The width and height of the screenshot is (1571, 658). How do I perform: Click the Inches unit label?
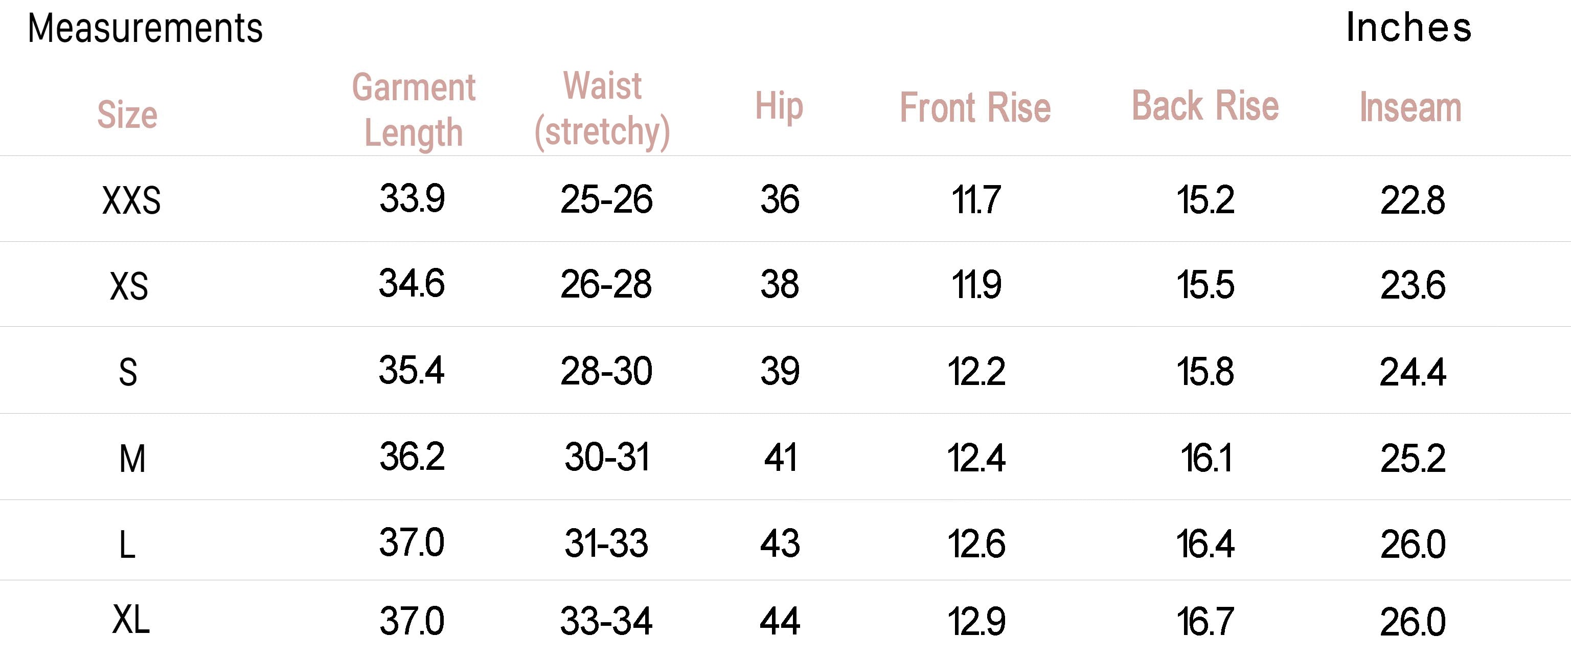coord(1409,28)
